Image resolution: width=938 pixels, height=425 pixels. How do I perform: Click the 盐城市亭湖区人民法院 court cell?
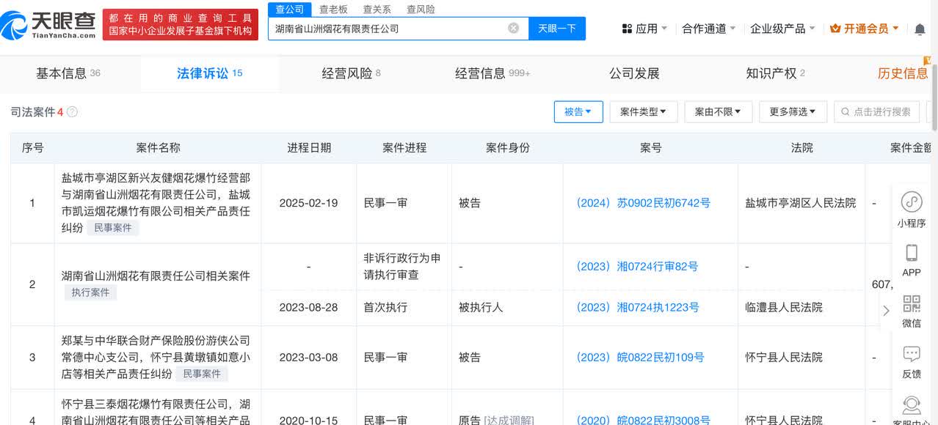pyautogui.click(x=801, y=203)
